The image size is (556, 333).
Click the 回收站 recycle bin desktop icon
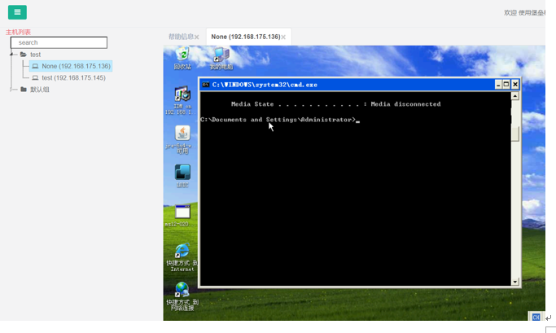pos(182,59)
